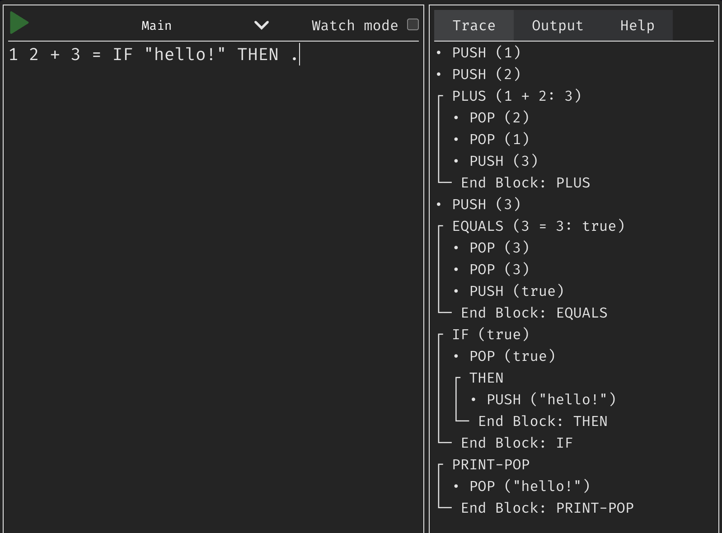Click the End Block: PLUS line
Viewport: 722px width, 533px height.
(525, 182)
